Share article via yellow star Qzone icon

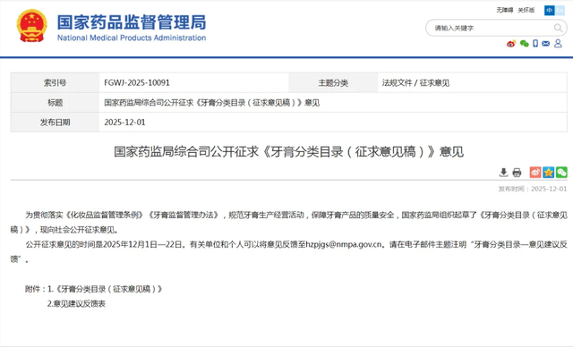(x=549, y=173)
